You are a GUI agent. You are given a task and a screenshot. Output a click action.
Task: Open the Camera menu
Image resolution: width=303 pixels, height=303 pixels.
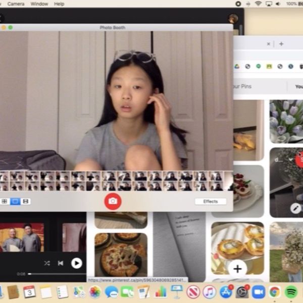coord(16,4)
